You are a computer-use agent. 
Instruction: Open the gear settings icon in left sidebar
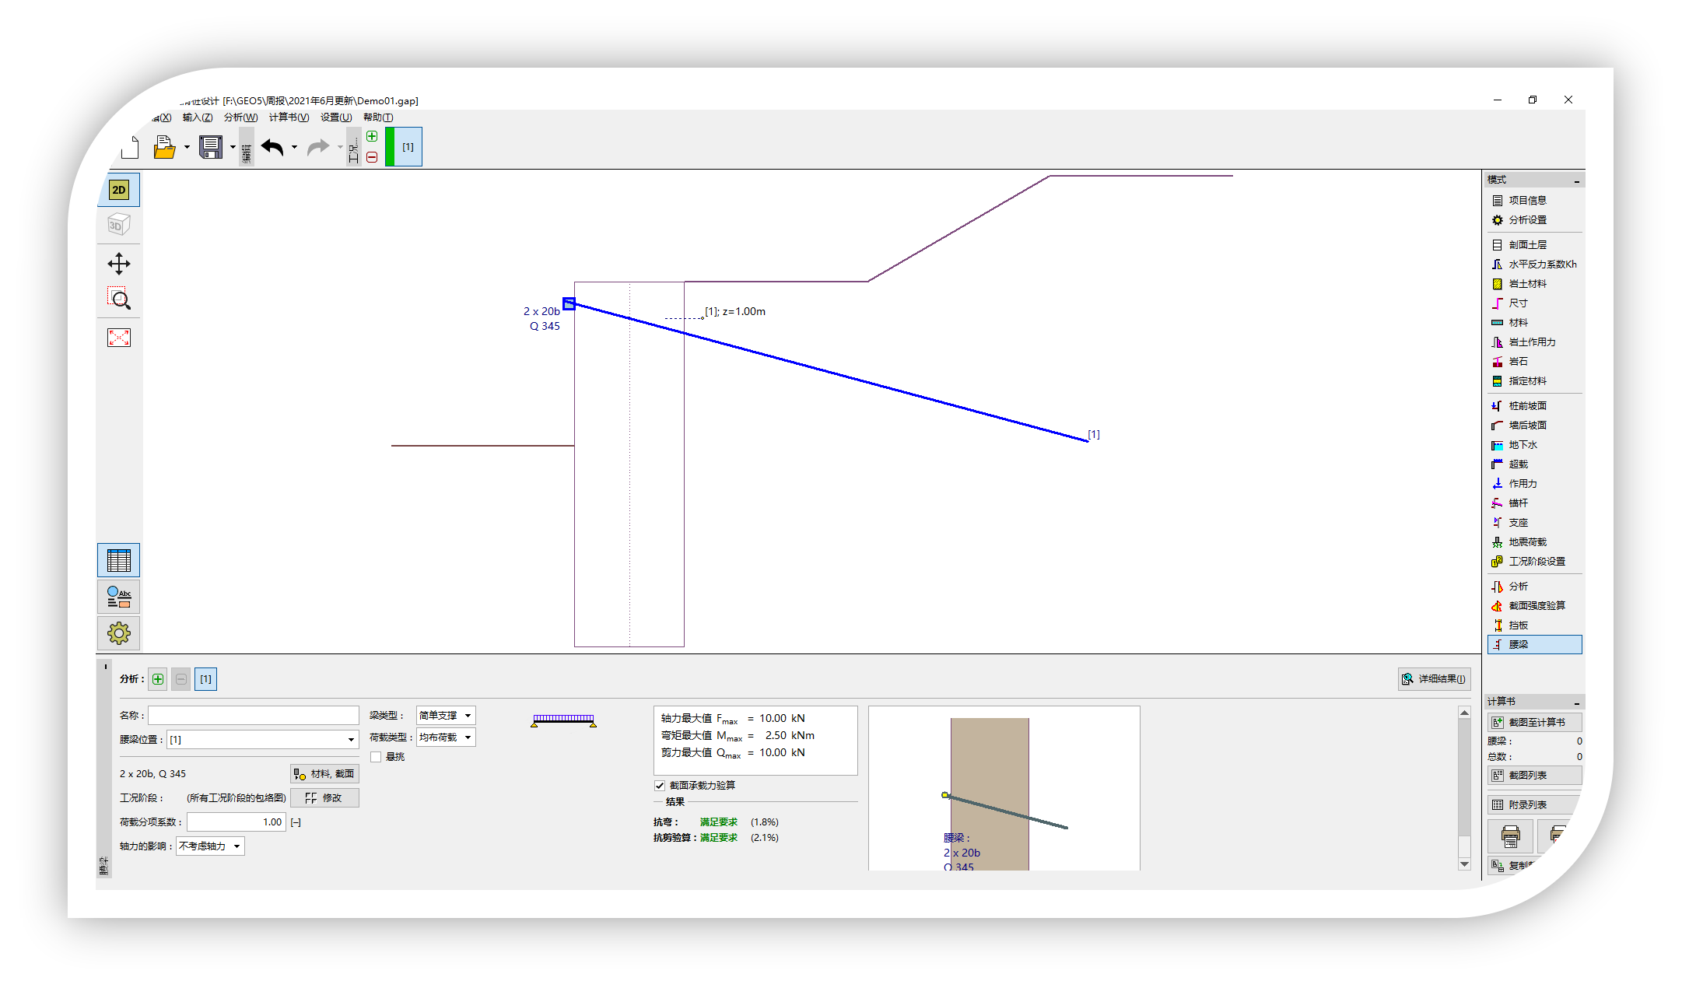119,633
